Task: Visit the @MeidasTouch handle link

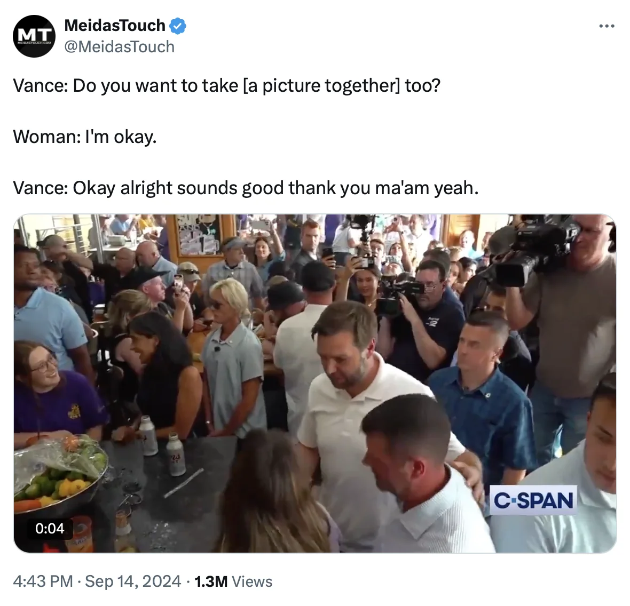Action: (120, 47)
